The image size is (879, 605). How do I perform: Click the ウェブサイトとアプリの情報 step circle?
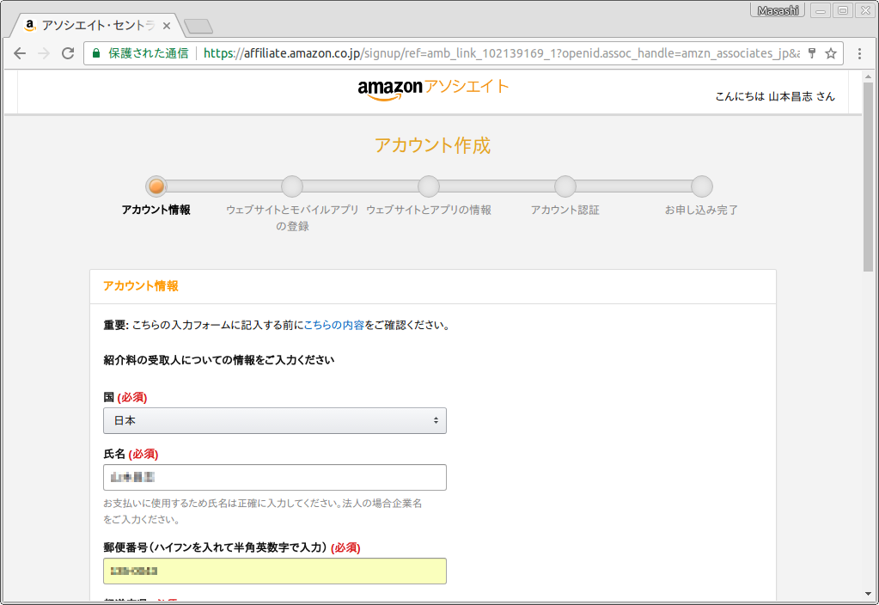pyautogui.click(x=429, y=186)
